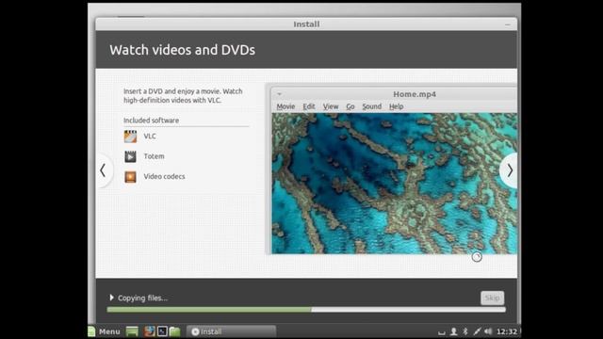Select the VLC label text
The height and width of the screenshot is (339, 603).
150,136
